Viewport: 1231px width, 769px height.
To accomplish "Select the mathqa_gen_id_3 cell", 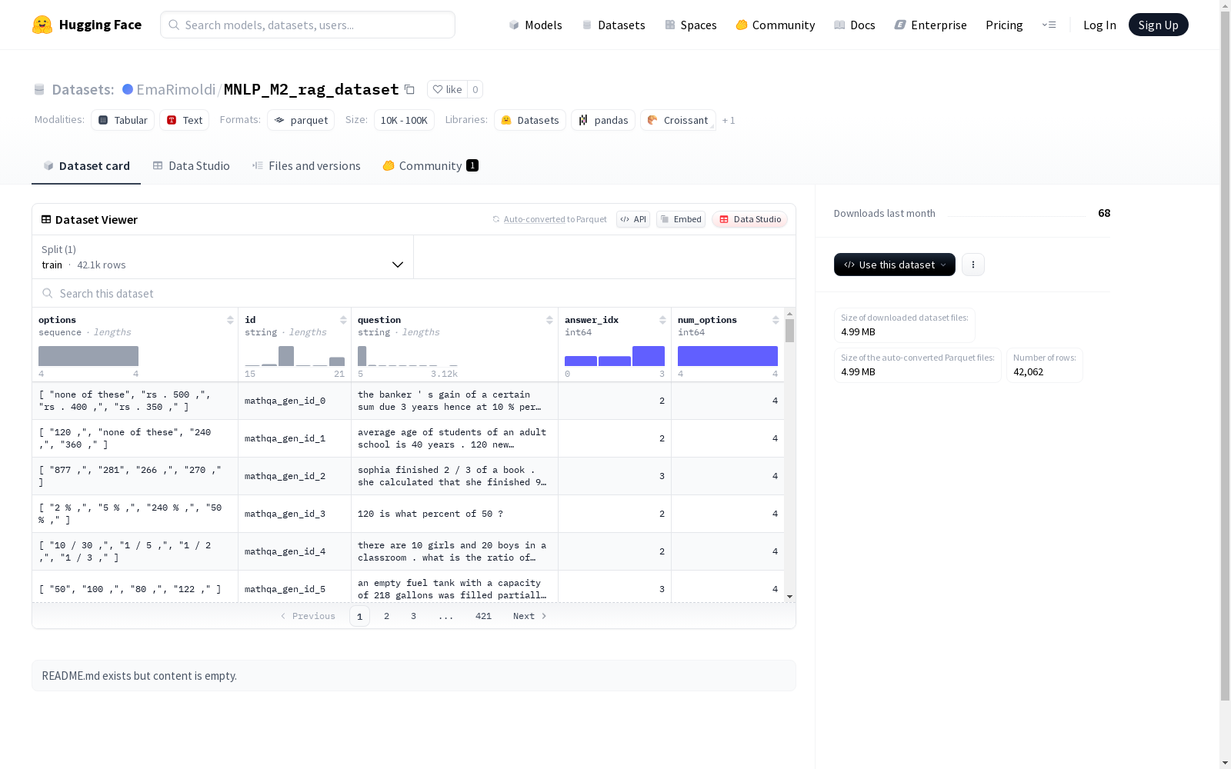I will pos(295,514).
